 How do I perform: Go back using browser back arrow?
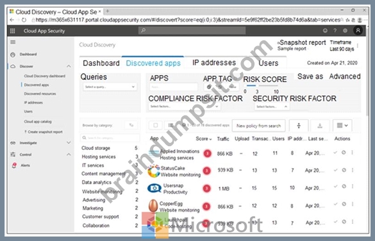pyautogui.click(x=12, y=20)
